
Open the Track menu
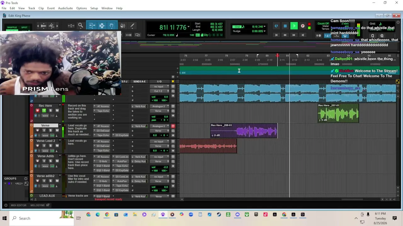pyautogui.click(x=31, y=8)
